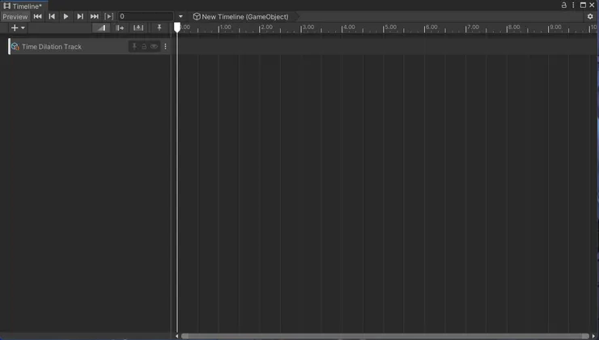Viewport: 599px width, 340px height.
Task: Click the scrollbar left arrow
Action: pyautogui.click(x=176, y=336)
